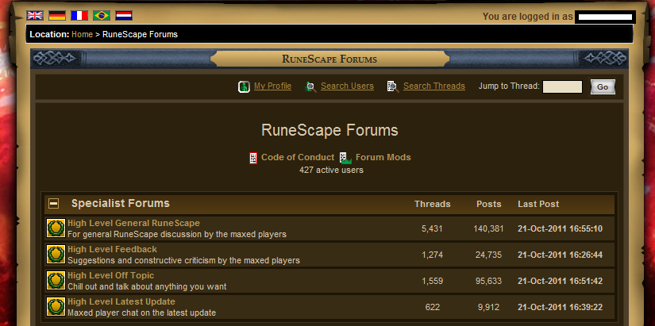Open the Forum Mods link
The image size is (655, 326).
point(383,157)
